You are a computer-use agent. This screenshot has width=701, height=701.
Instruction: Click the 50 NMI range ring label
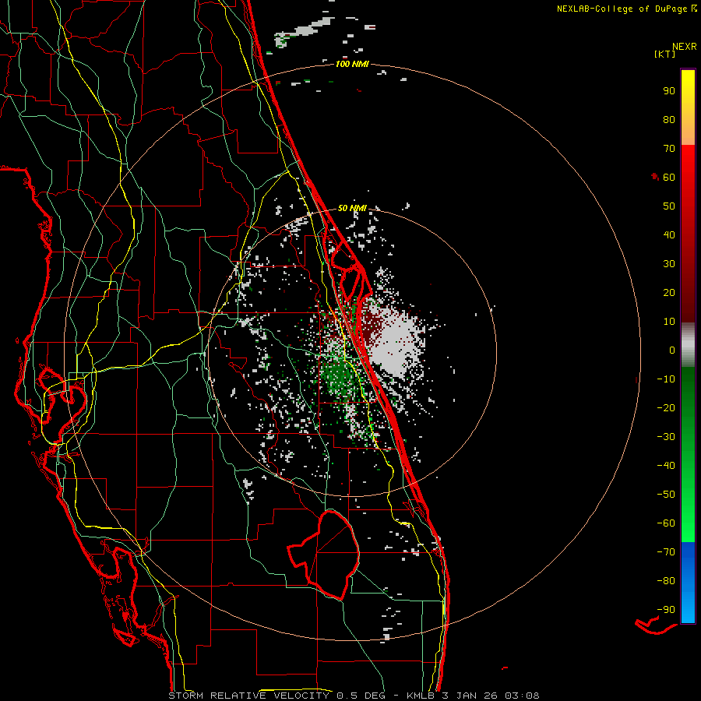(x=352, y=208)
